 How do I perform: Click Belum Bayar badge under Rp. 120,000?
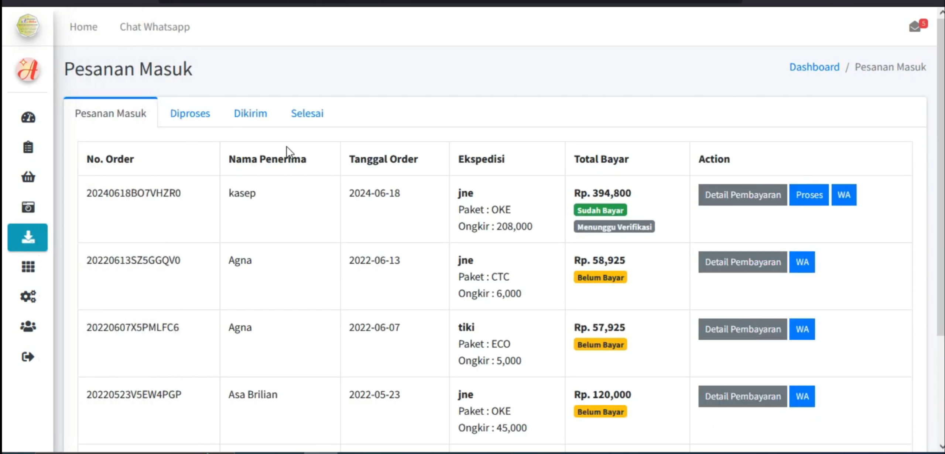point(600,412)
